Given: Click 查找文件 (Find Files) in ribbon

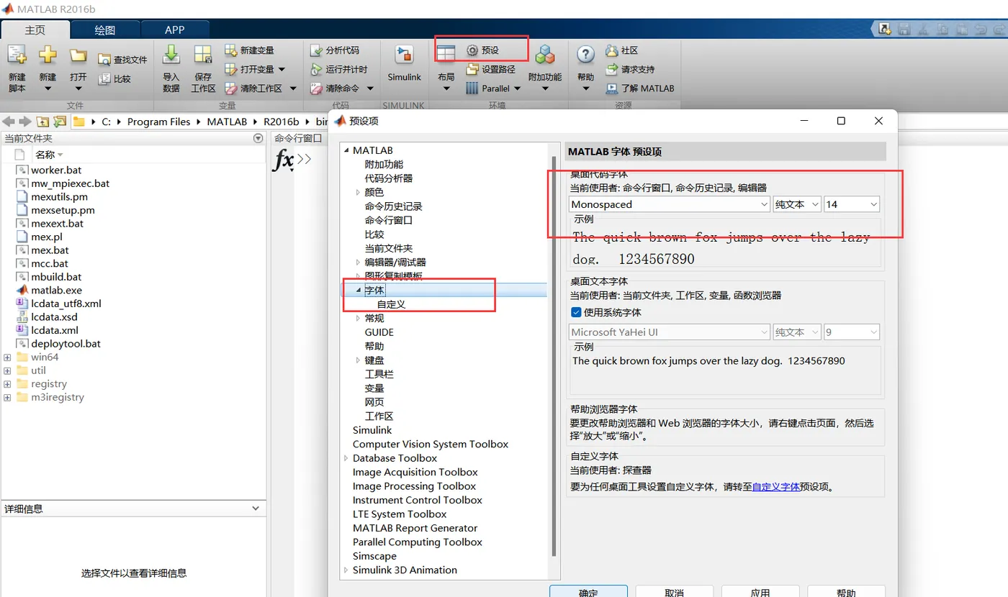Looking at the screenshot, I should point(122,60).
